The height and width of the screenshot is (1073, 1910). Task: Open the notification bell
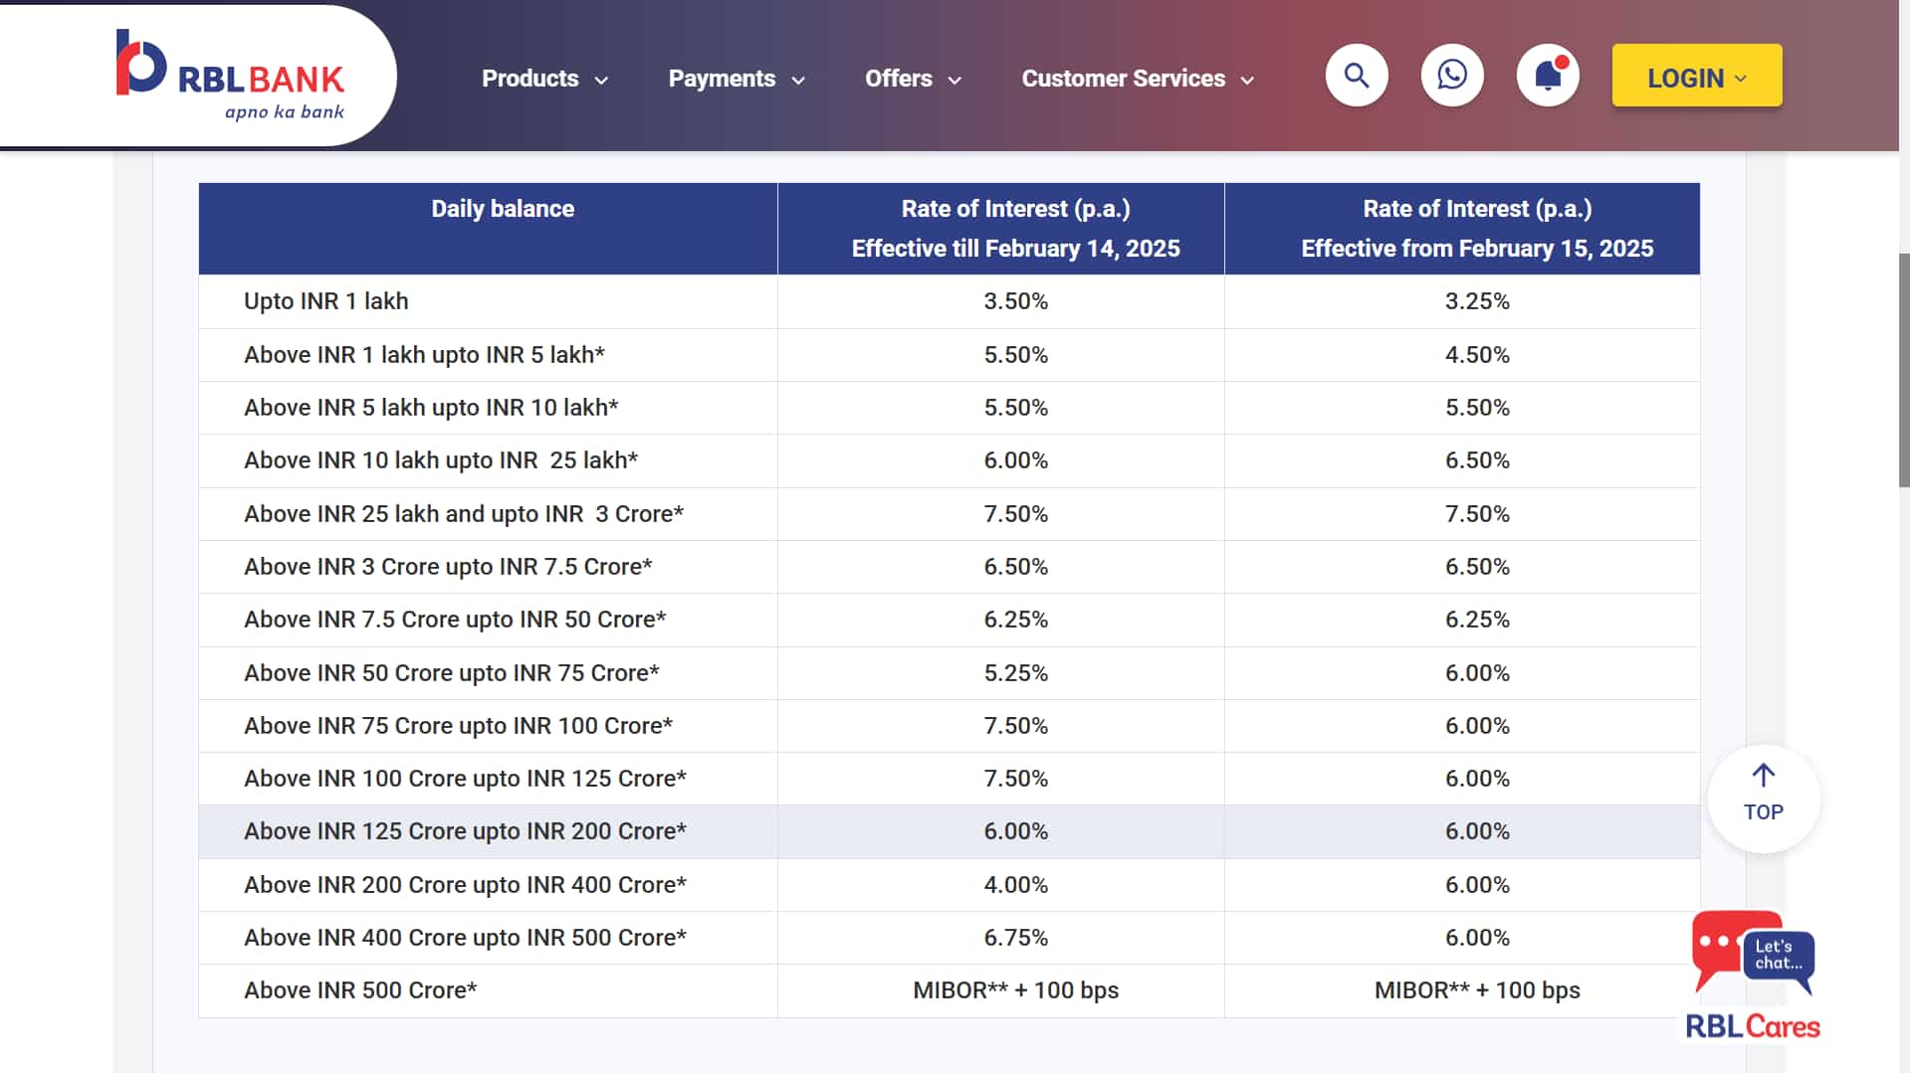[x=1546, y=76]
